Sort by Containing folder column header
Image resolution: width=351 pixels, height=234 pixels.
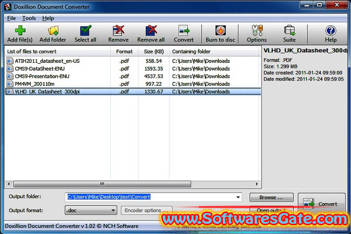pyautogui.click(x=214, y=52)
